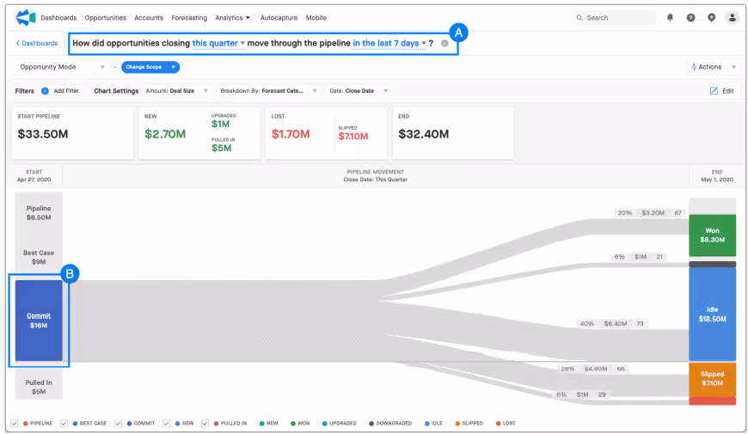Click the Add Filter button
This screenshot has height=434, width=748.
(x=60, y=90)
